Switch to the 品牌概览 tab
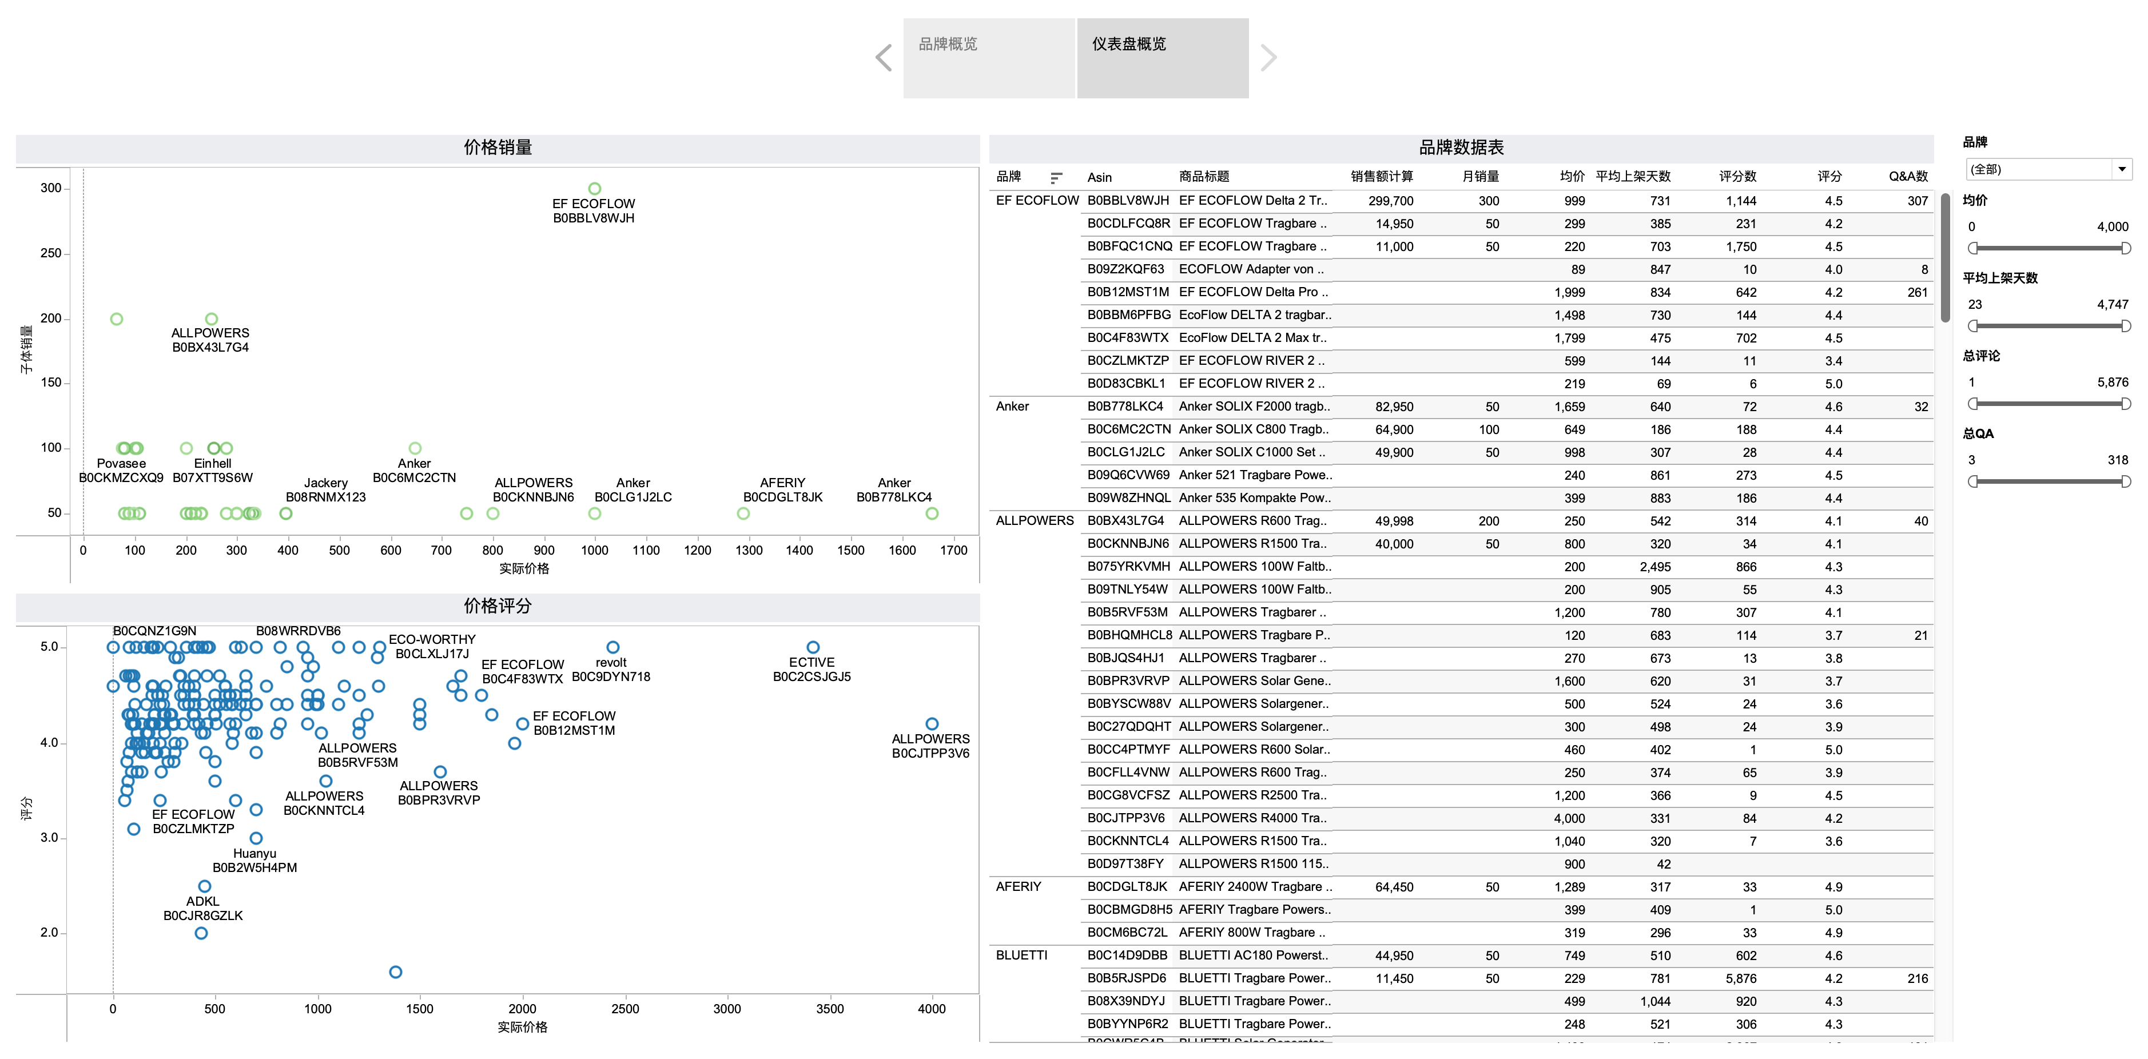 tap(989, 58)
